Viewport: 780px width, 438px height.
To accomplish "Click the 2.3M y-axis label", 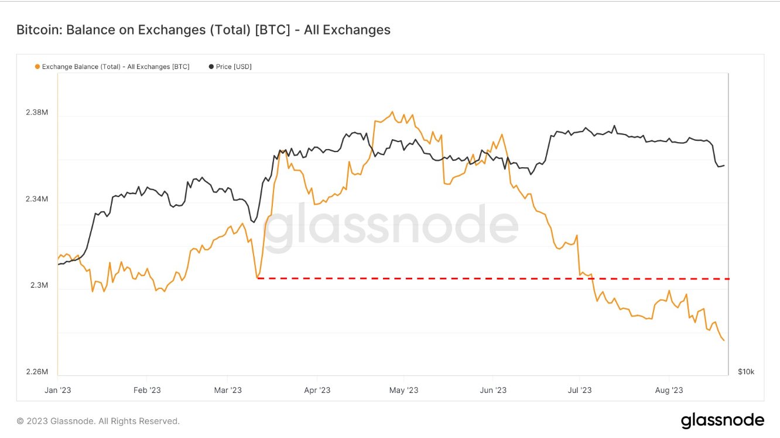I will click(40, 286).
